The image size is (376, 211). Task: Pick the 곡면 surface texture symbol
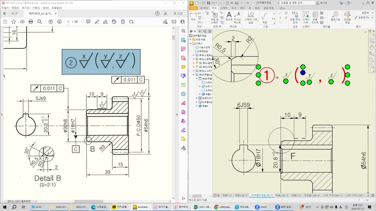point(265,18)
